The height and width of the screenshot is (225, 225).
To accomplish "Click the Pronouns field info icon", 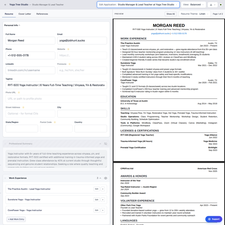I will pyautogui.click(x=69, y=64).
